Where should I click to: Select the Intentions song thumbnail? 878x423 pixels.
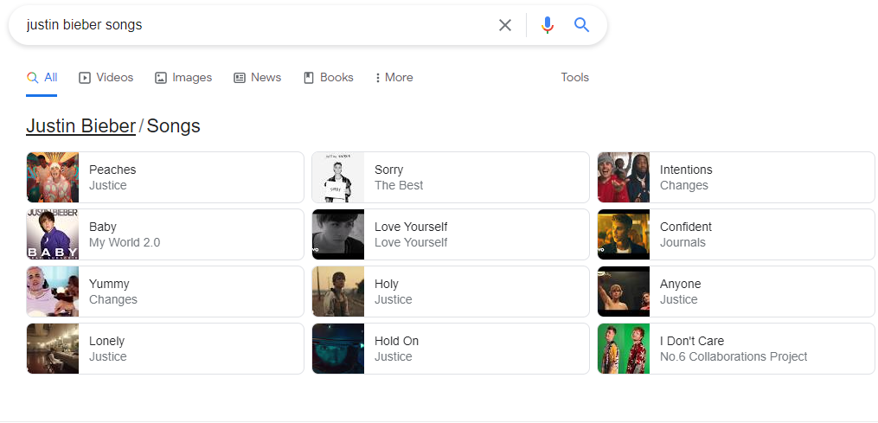(x=624, y=177)
